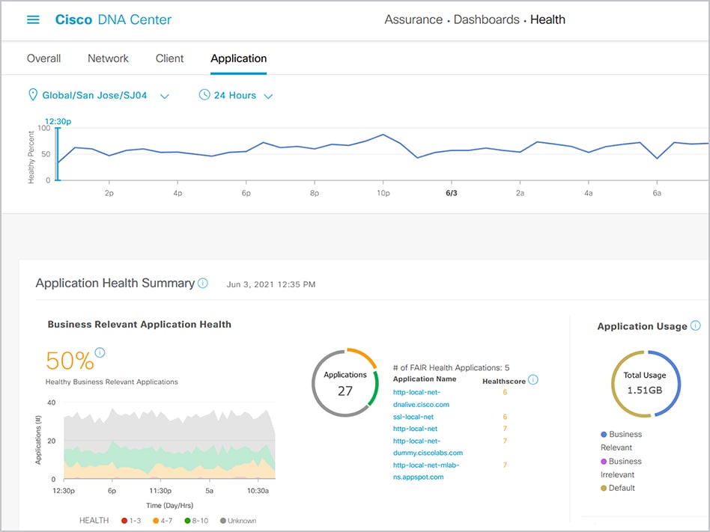Click the info icon beside the 50% score
Image resolution: width=710 pixels, height=532 pixels.
[98, 352]
